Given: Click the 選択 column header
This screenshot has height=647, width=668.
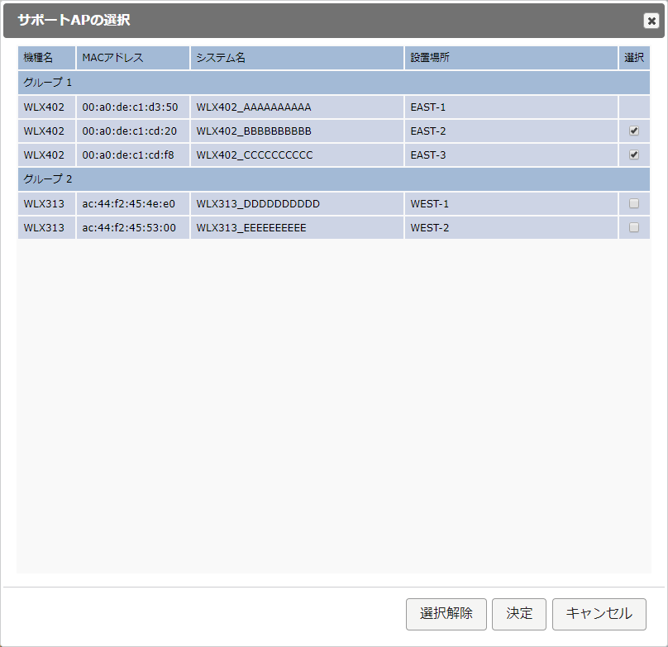Looking at the screenshot, I should 634,58.
